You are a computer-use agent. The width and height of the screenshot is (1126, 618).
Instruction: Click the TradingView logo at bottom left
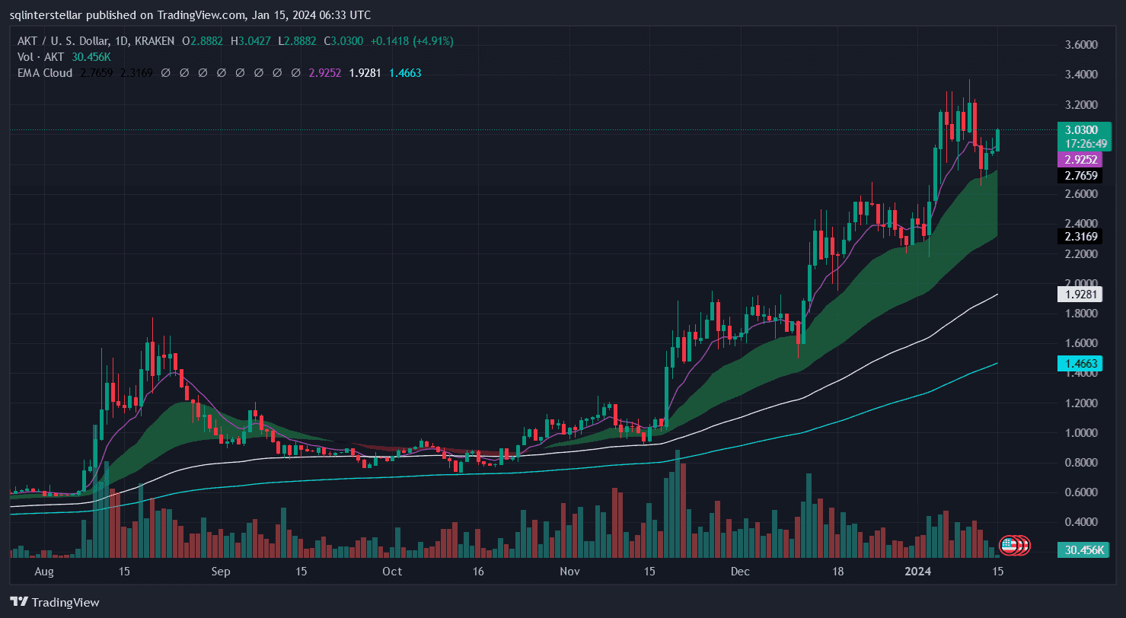click(x=55, y=603)
